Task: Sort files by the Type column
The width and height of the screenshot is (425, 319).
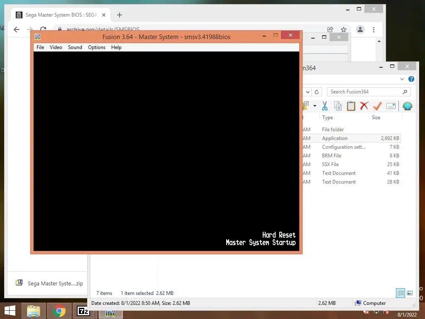Action: tap(327, 118)
